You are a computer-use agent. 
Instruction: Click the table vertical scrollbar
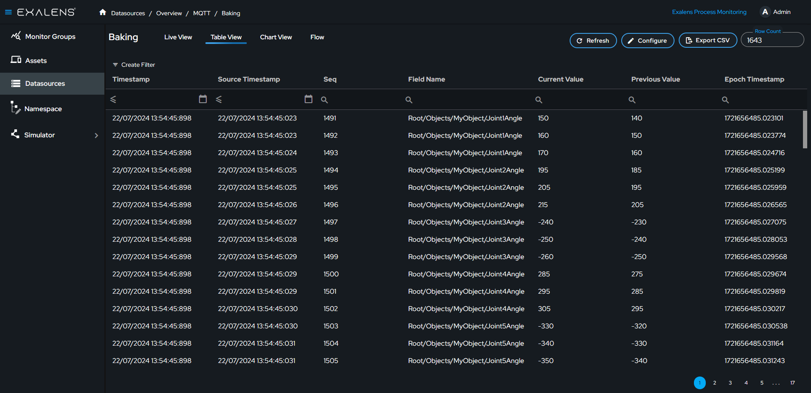pos(805,129)
